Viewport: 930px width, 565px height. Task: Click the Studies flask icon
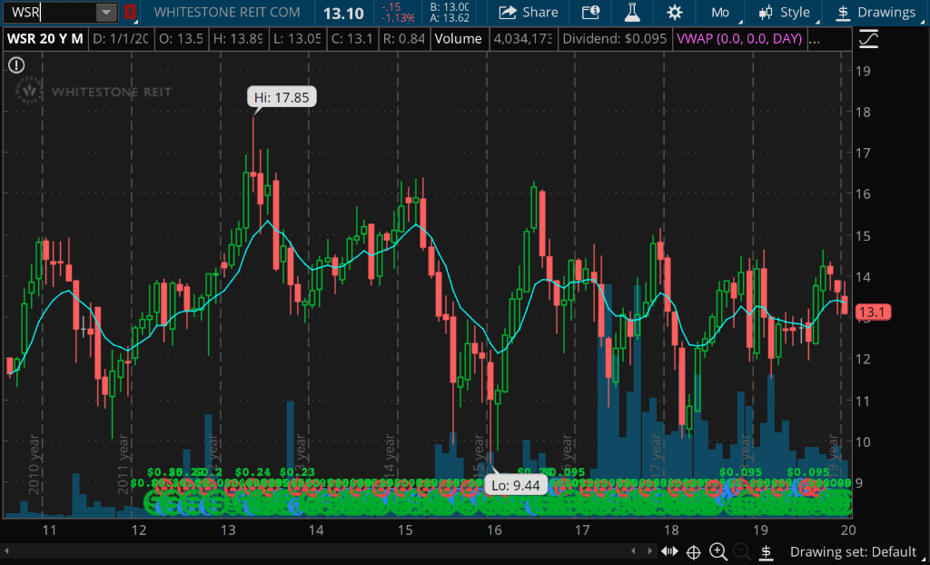pos(632,13)
